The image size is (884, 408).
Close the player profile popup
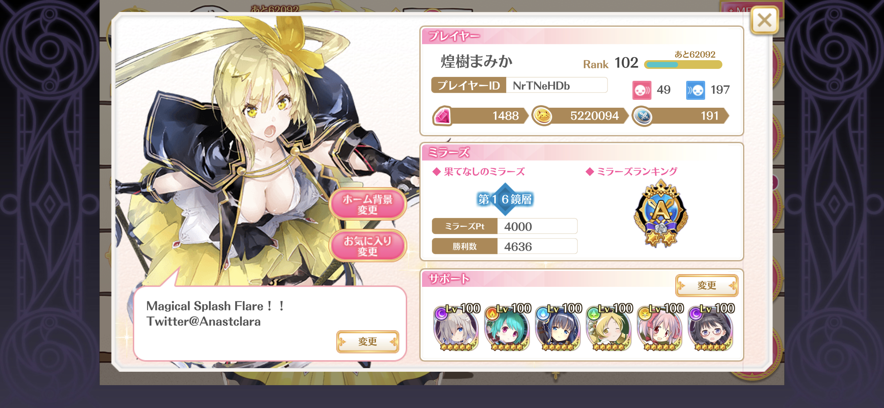764,21
